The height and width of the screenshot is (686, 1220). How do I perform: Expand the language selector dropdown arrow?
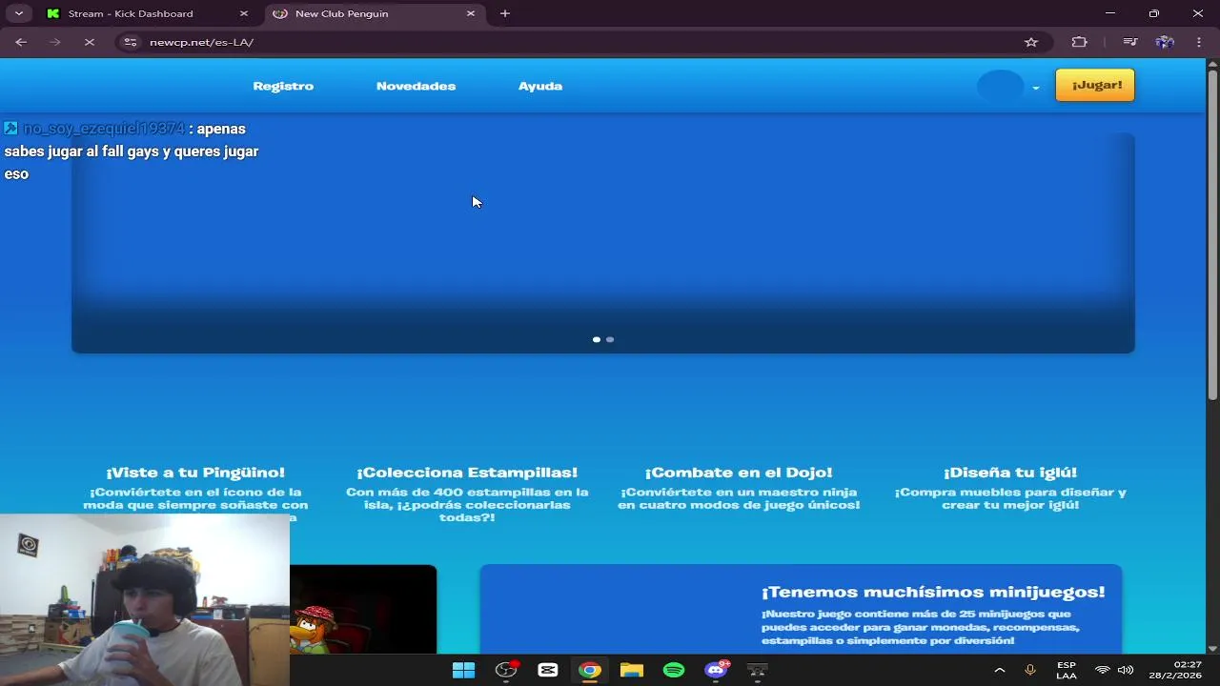pyautogui.click(x=1035, y=88)
